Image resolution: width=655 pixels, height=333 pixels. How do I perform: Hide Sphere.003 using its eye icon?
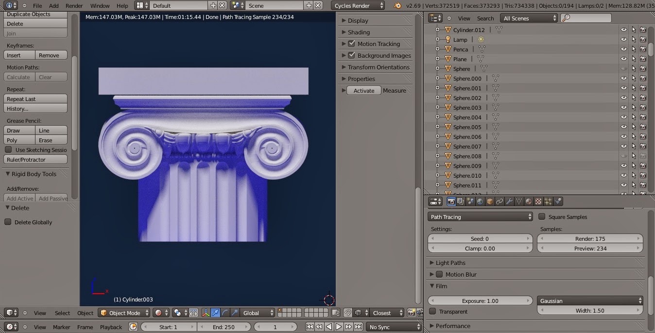(x=624, y=107)
